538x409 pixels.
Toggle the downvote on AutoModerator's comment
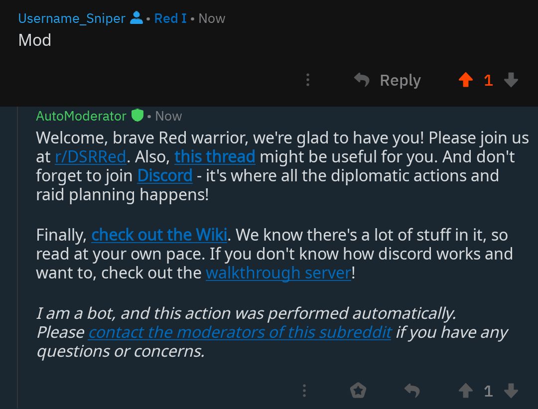[x=511, y=391]
